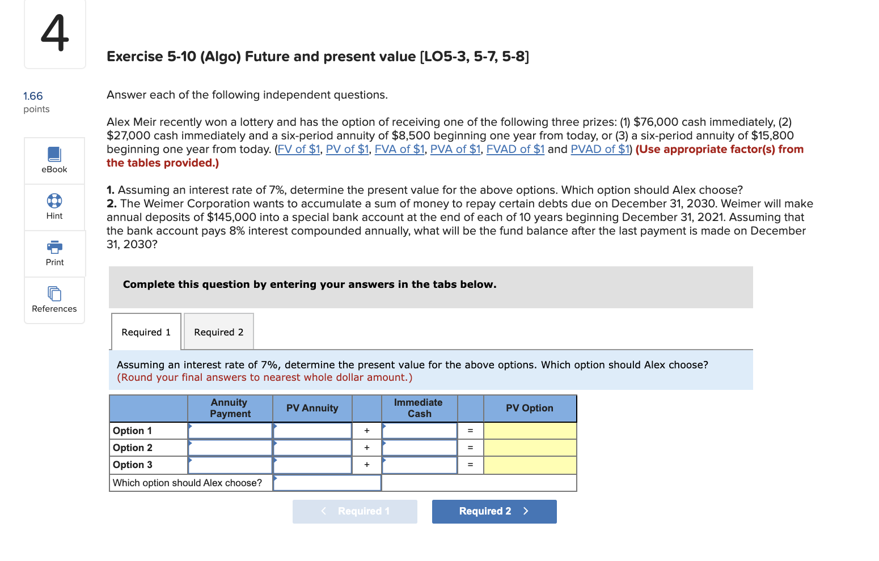Image resolution: width=879 pixels, height=561 pixels.
Task: Click Option 2 Immediate Cash input field
Action: pyautogui.click(x=419, y=447)
